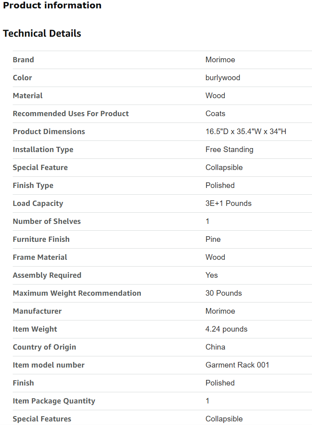The width and height of the screenshot is (312, 425).
Task: Select the Load Capacity value 3E+1 Pounds
Action: click(228, 203)
